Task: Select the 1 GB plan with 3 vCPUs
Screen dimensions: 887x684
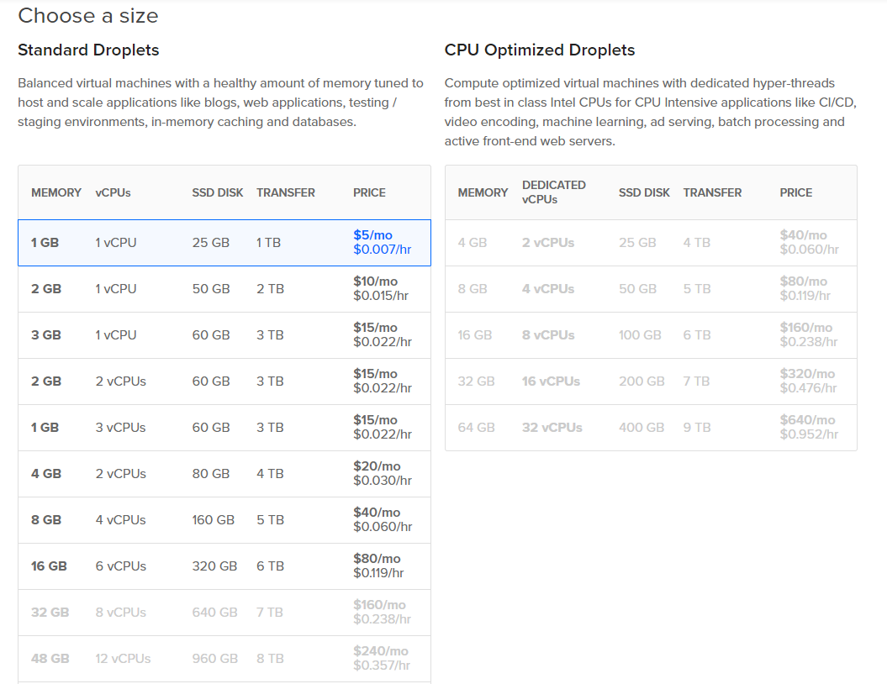Action: click(224, 428)
